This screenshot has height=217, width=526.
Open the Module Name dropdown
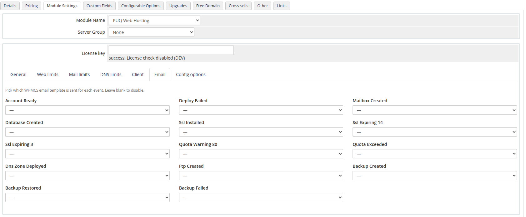tap(154, 20)
